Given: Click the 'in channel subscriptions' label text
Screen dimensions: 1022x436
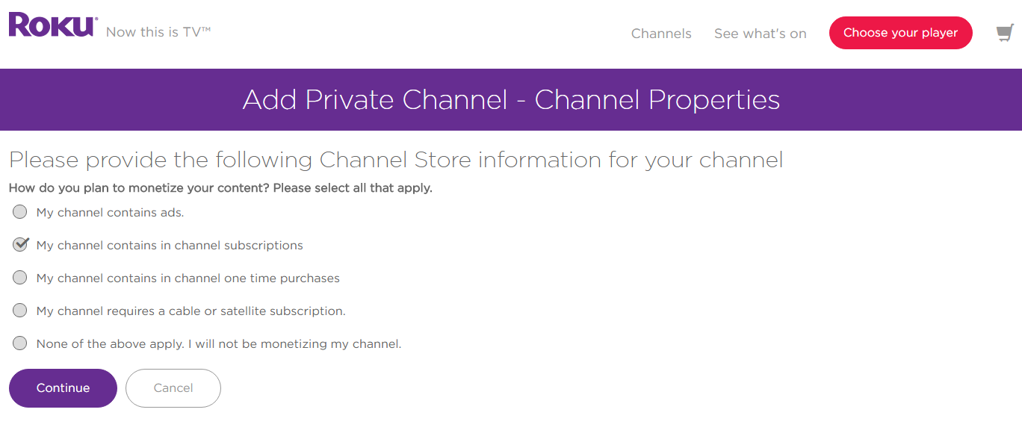Looking at the screenshot, I should click(x=170, y=246).
